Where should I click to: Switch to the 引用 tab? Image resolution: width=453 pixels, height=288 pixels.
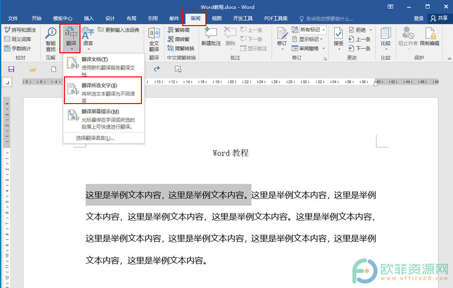(153, 19)
